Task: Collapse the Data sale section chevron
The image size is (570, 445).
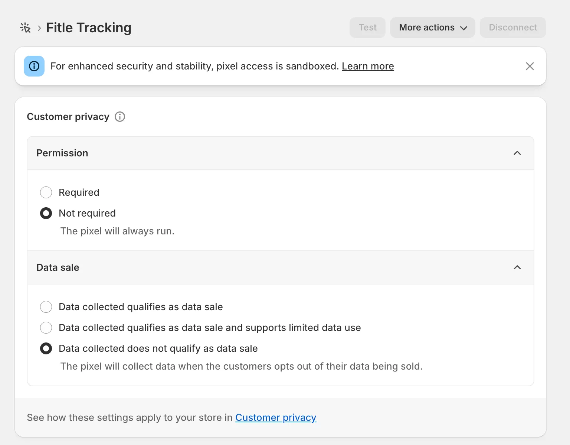Action: point(517,267)
